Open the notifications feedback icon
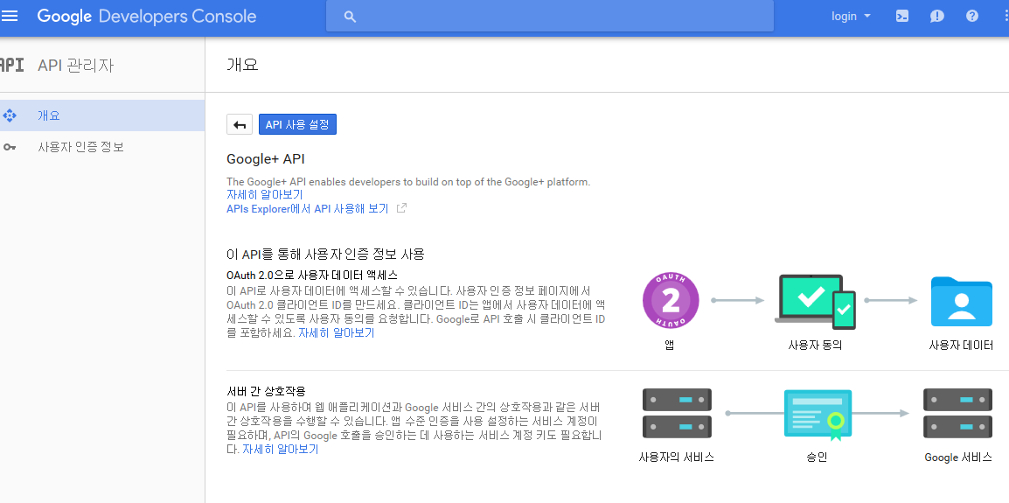This screenshot has height=503, width=1009. (x=937, y=17)
